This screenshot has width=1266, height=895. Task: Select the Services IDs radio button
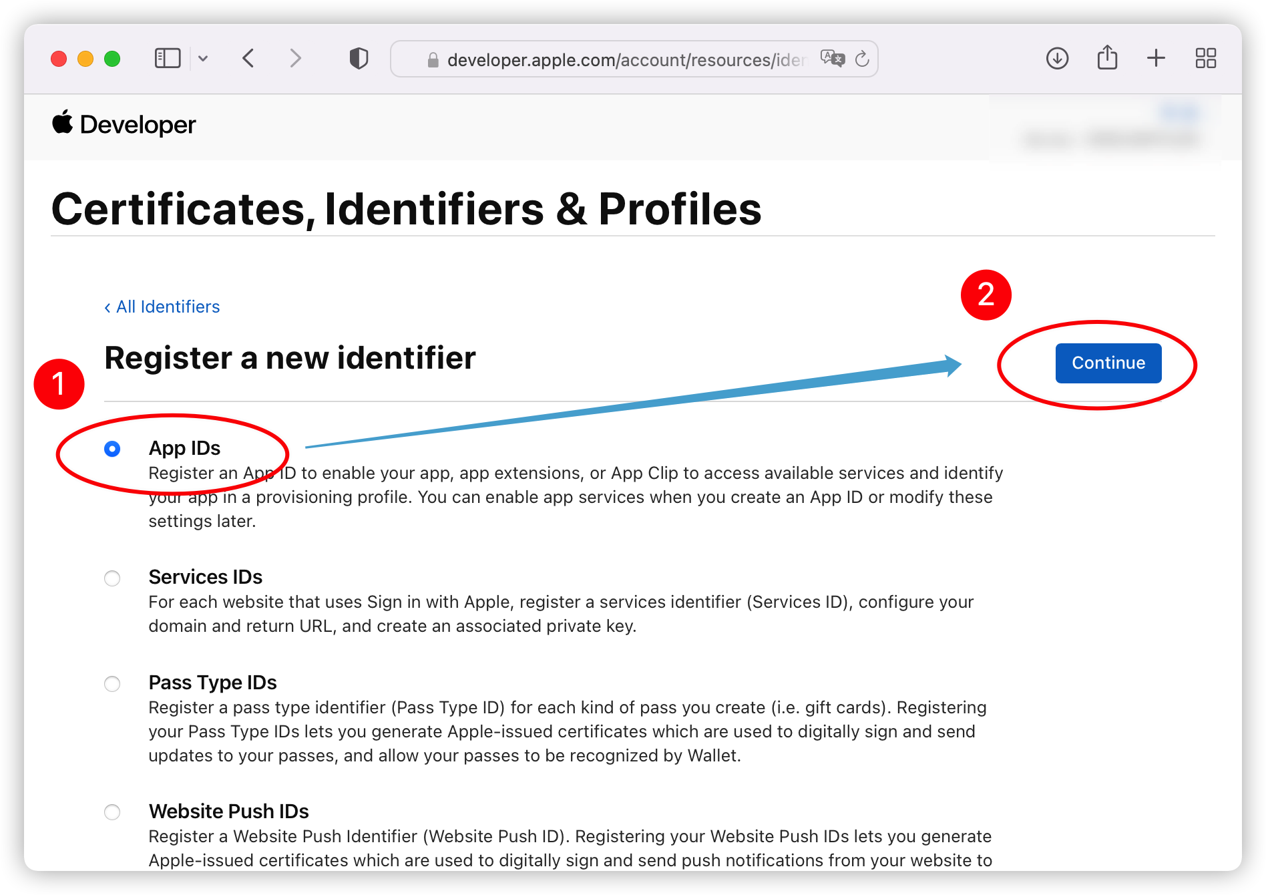click(x=112, y=578)
